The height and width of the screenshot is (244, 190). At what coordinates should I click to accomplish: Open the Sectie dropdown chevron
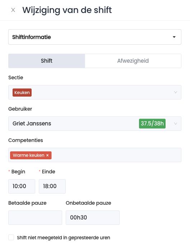[175, 92]
